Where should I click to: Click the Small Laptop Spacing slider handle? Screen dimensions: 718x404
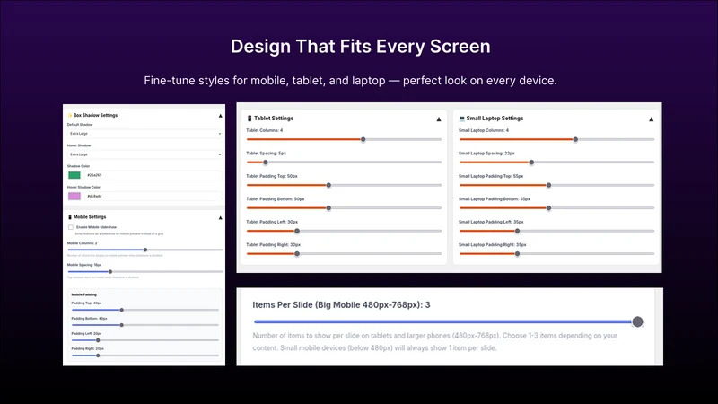coord(531,162)
